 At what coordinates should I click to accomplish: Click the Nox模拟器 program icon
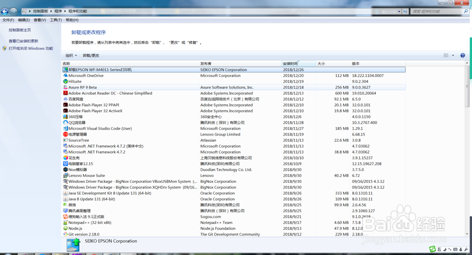pos(65,170)
